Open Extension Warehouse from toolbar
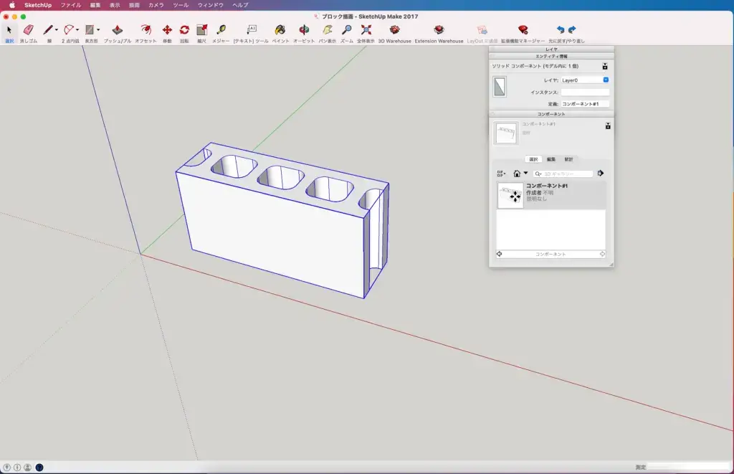 (439, 30)
